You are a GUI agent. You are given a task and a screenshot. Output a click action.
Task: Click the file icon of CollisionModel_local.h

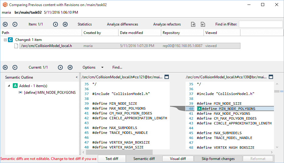click(x=16, y=46)
